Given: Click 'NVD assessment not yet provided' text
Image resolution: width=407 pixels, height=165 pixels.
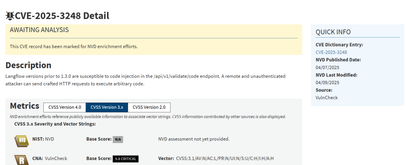Looking at the screenshot, I should (194, 139).
